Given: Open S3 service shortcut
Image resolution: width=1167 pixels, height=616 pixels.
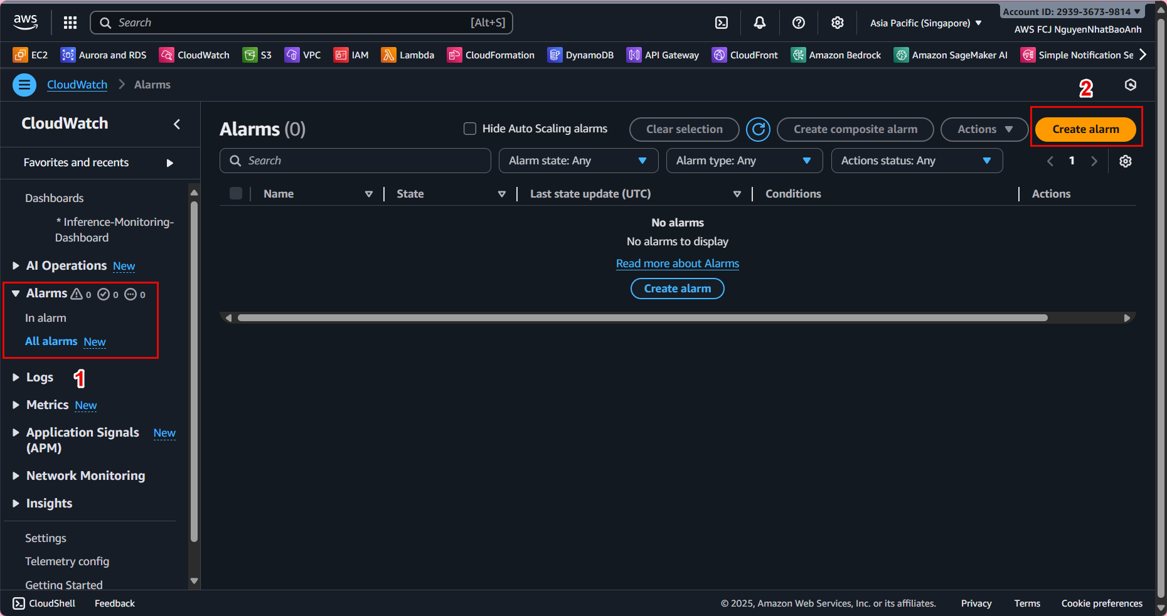Looking at the screenshot, I should [257, 55].
